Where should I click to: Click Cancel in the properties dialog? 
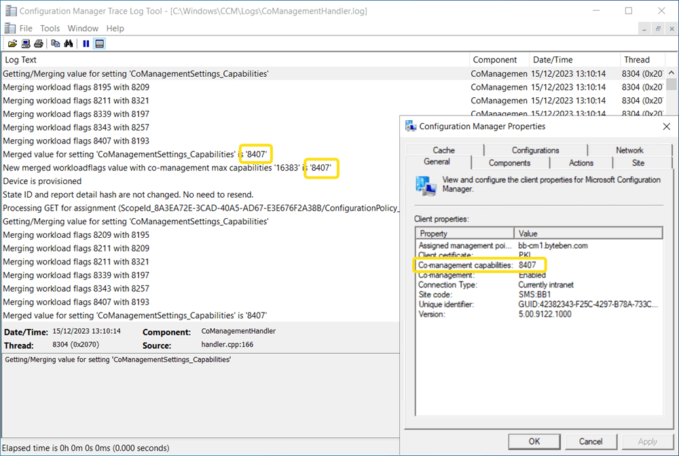pyautogui.click(x=591, y=441)
